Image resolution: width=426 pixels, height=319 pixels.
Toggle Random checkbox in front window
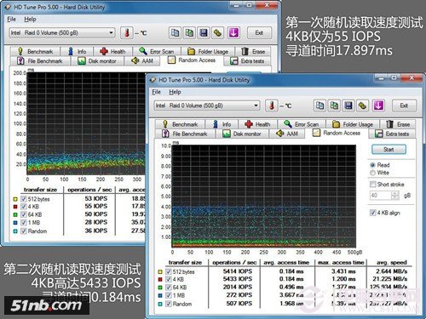[x=169, y=304]
